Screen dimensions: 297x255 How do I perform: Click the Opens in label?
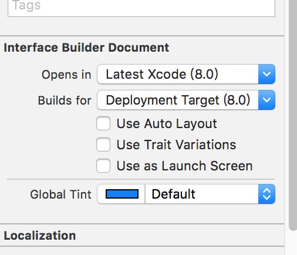click(66, 75)
